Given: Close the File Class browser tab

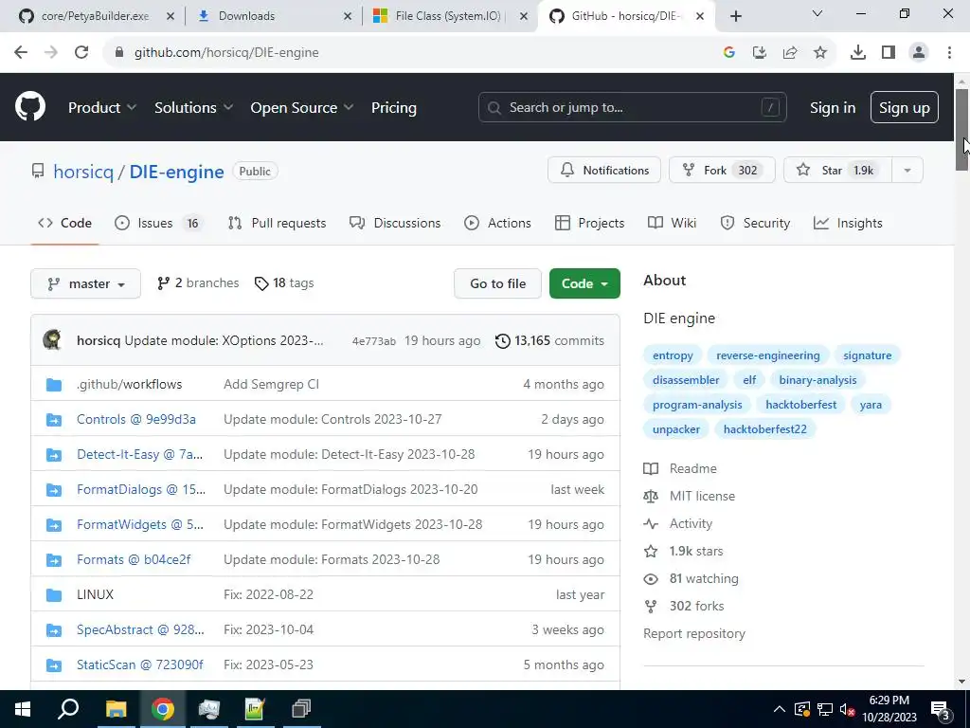Looking at the screenshot, I should tap(524, 16).
